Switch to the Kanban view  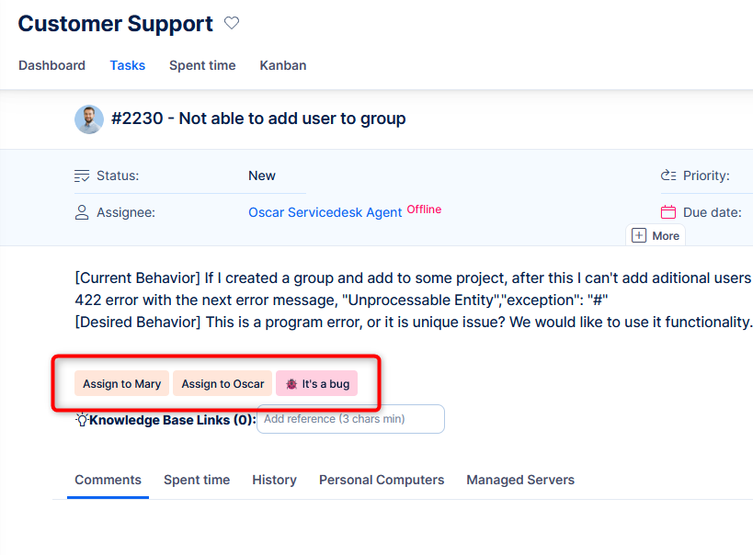[x=283, y=65]
